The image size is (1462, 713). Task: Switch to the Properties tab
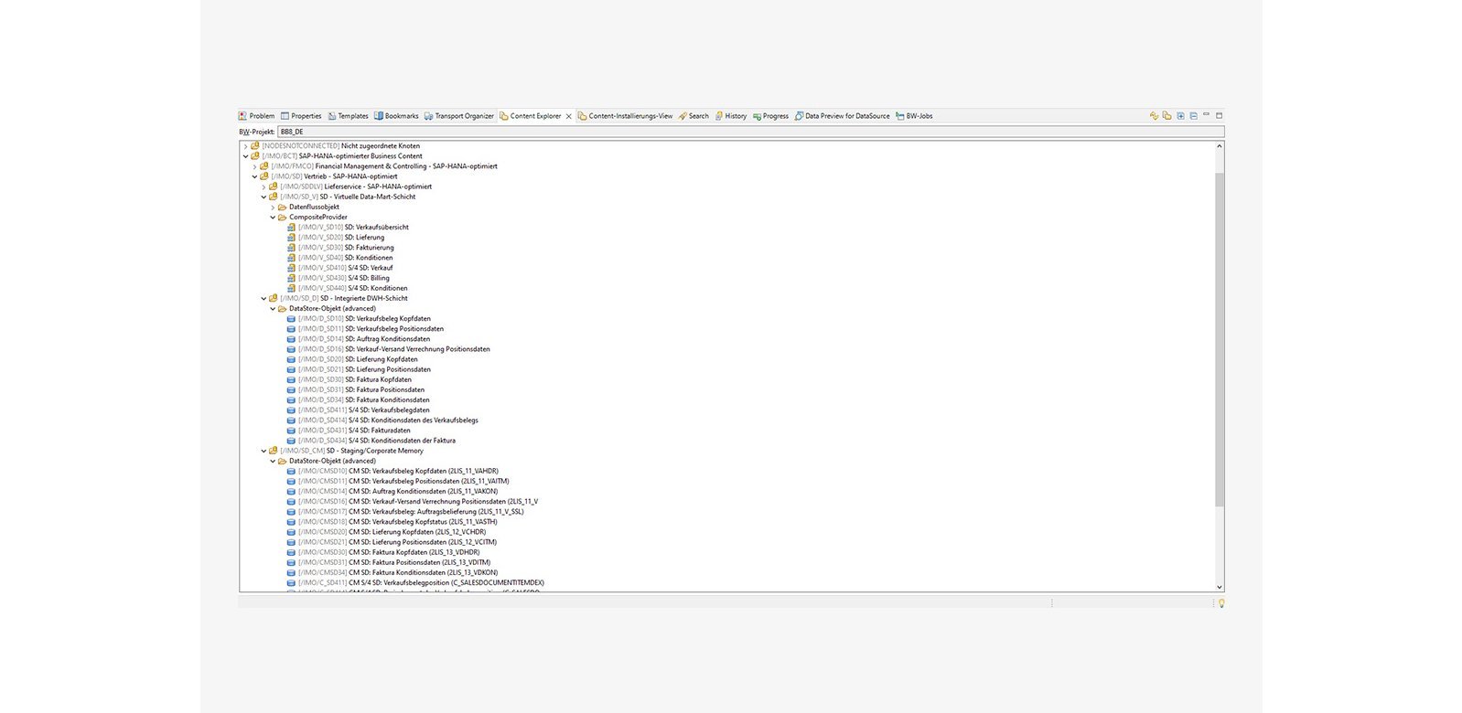point(301,116)
